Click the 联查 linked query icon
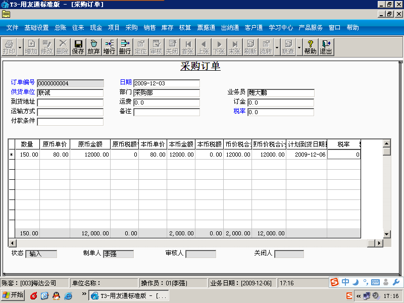 tap(288, 47)
